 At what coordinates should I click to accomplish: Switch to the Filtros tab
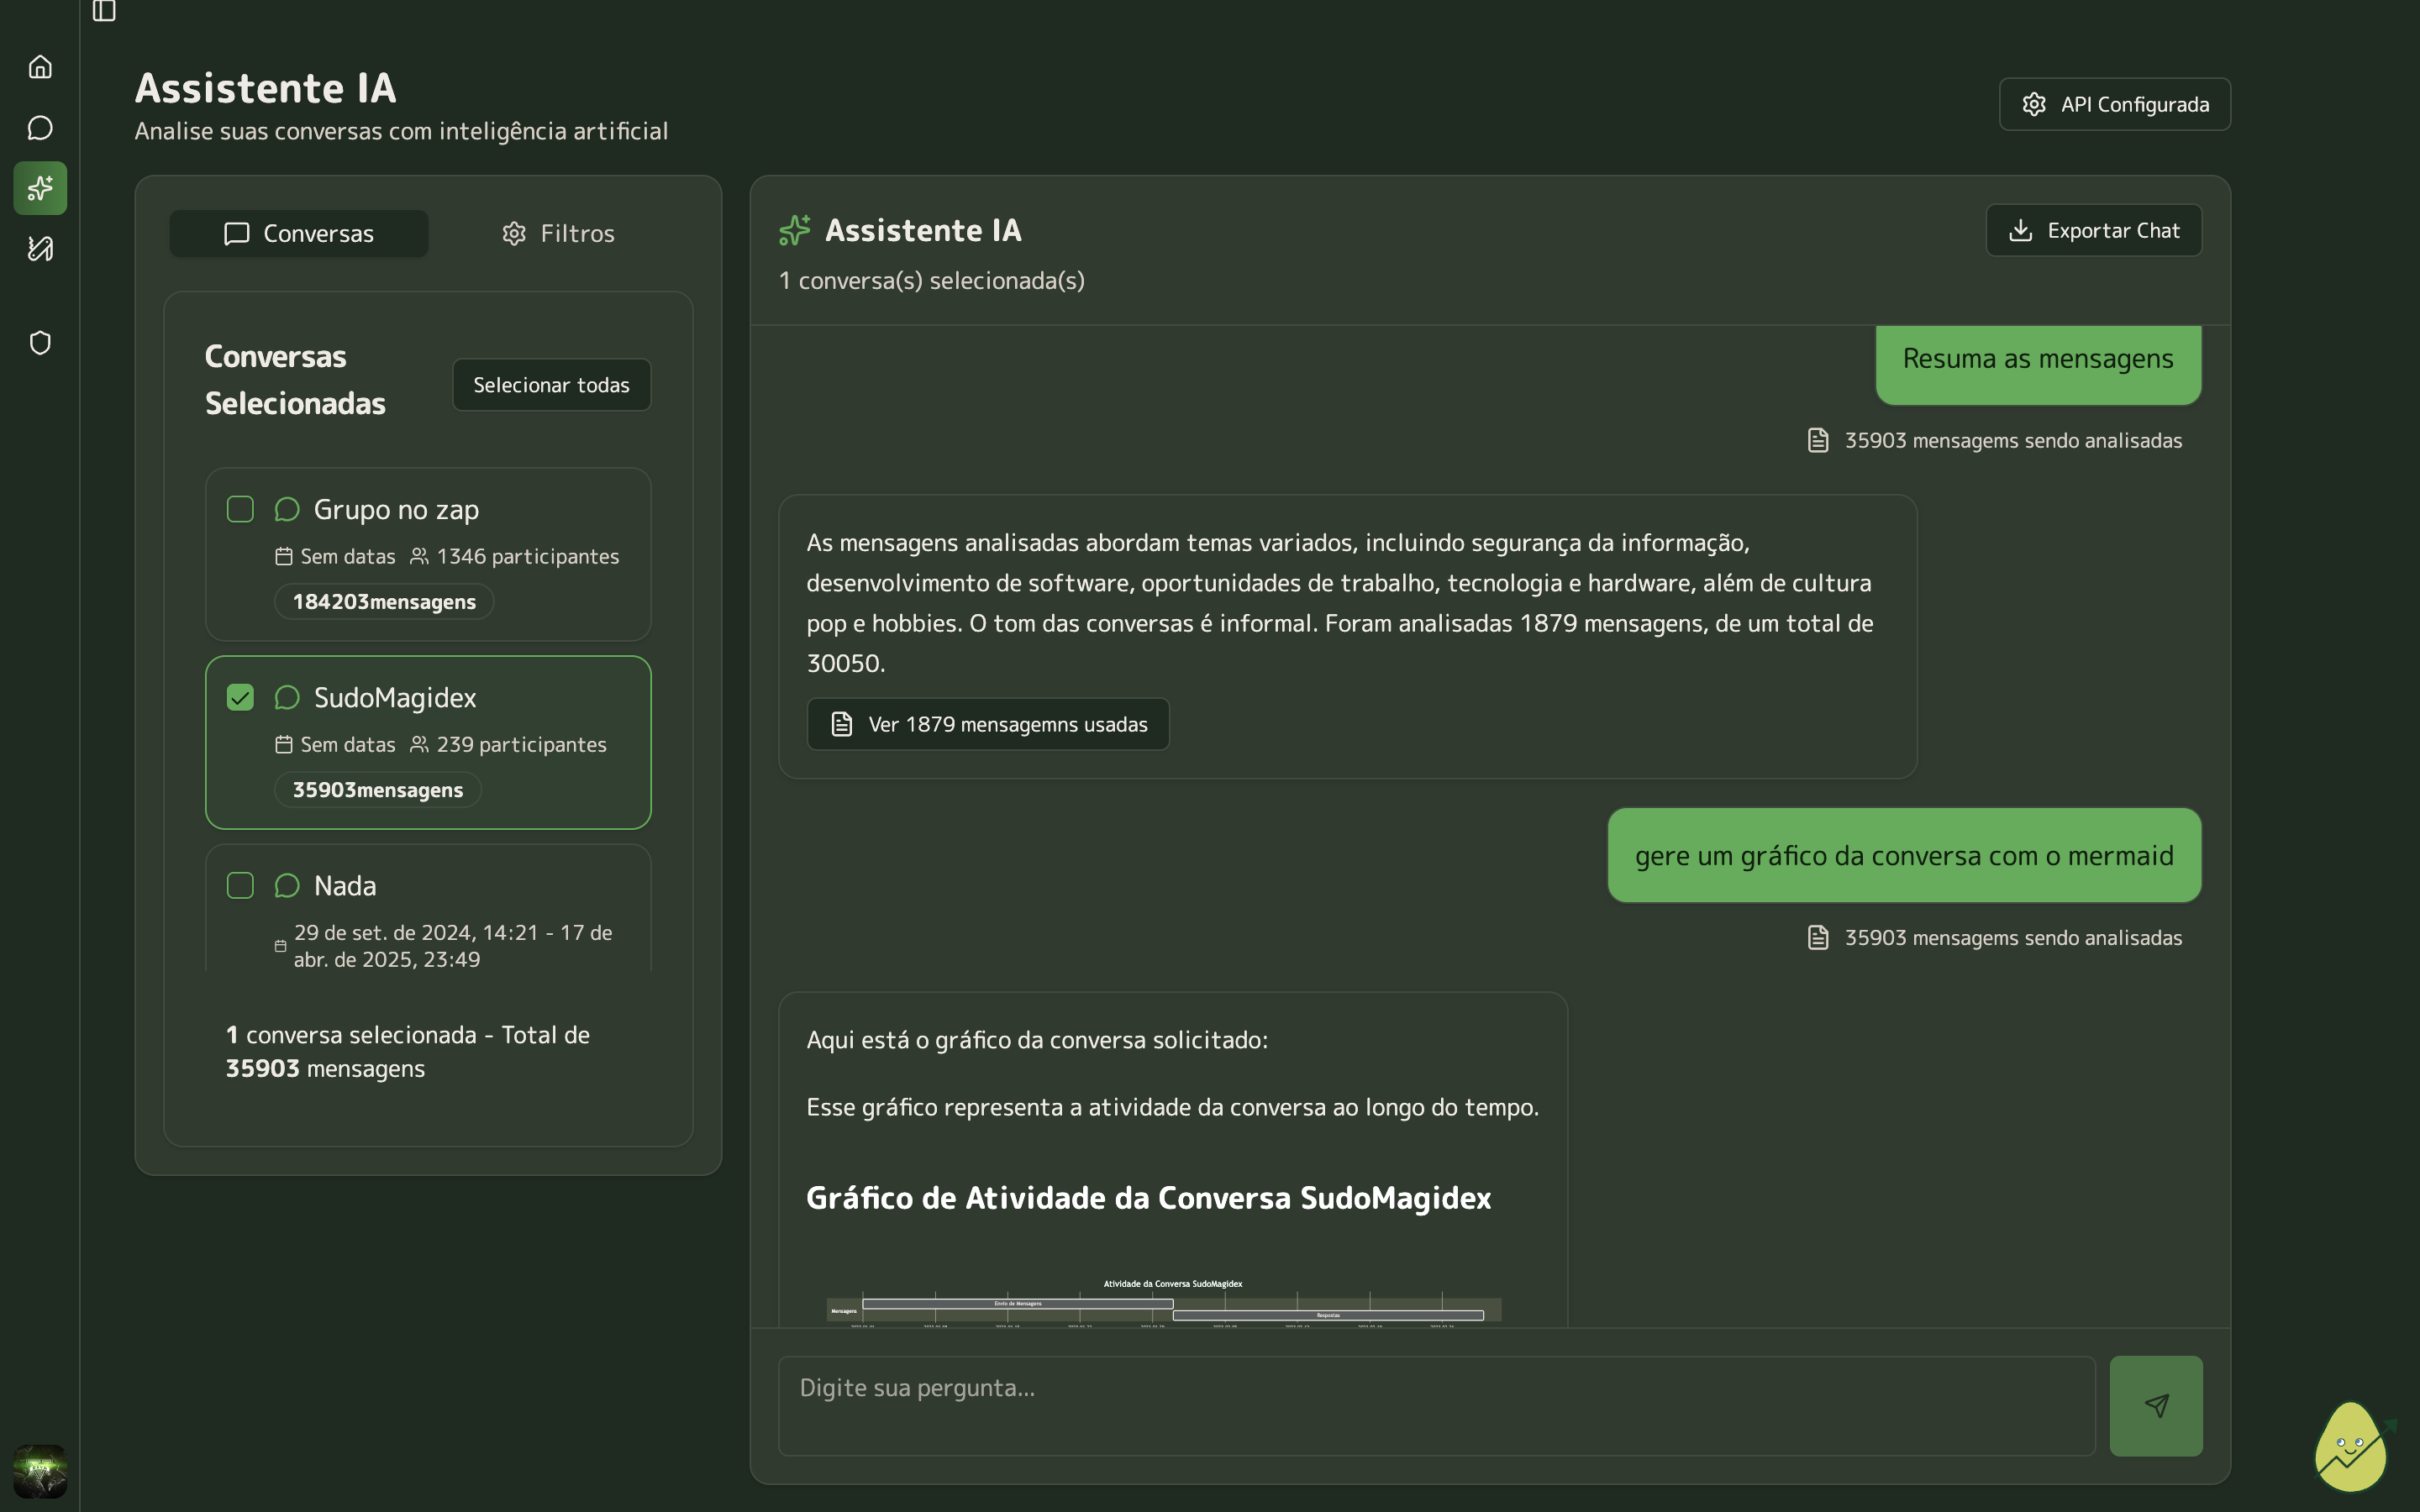click(x=557, y=233)
